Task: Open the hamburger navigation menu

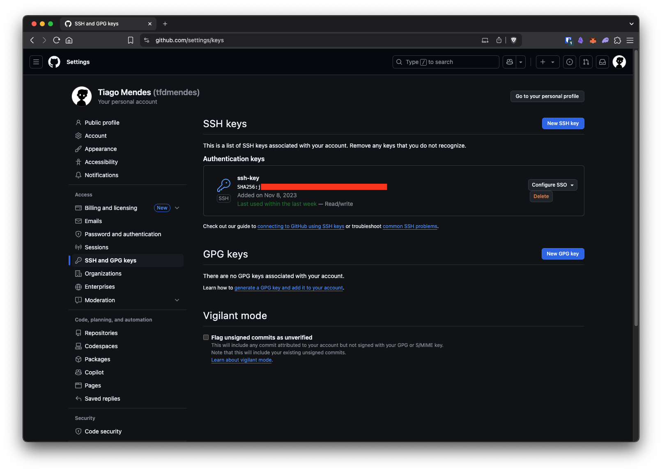Action: click(36, 62)
